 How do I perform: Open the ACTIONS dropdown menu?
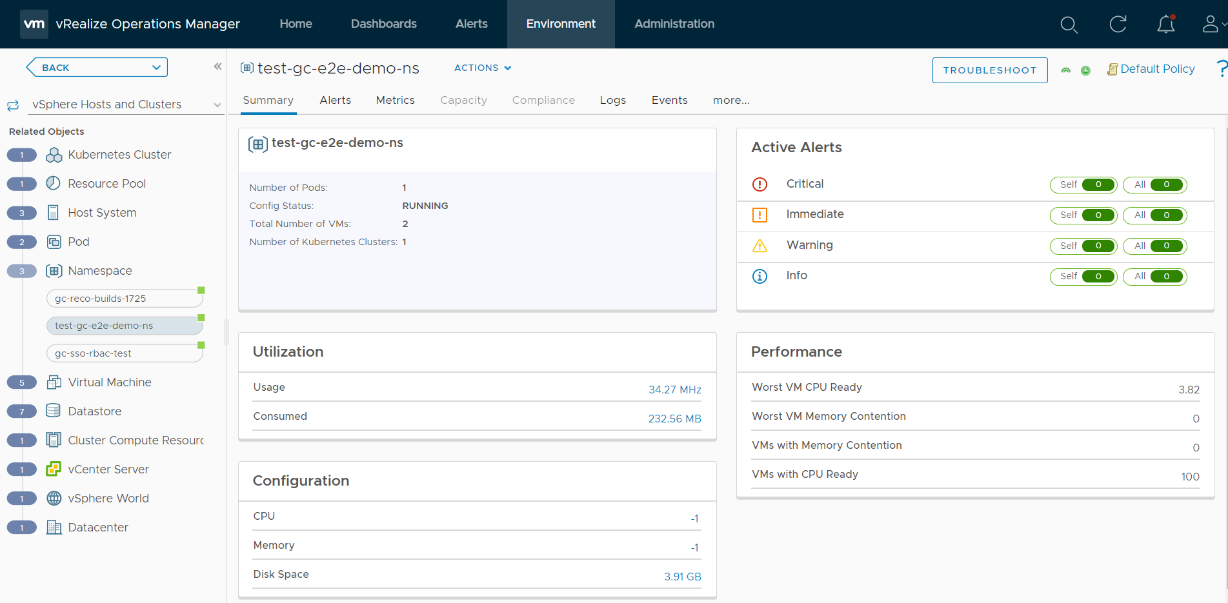click(x=482, y=68)
